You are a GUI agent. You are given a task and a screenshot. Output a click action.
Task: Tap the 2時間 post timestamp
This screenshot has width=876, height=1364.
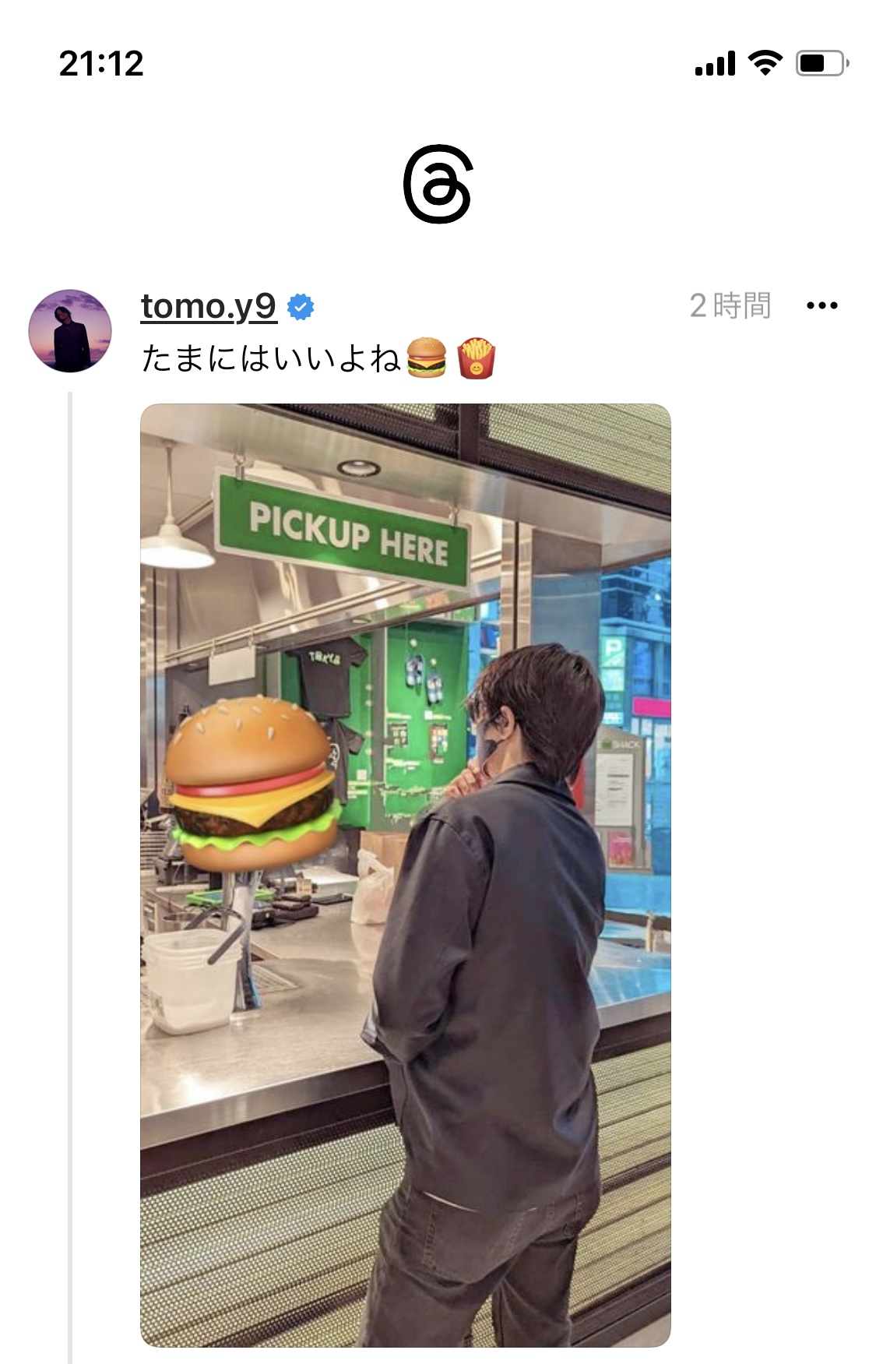point(730,305)
